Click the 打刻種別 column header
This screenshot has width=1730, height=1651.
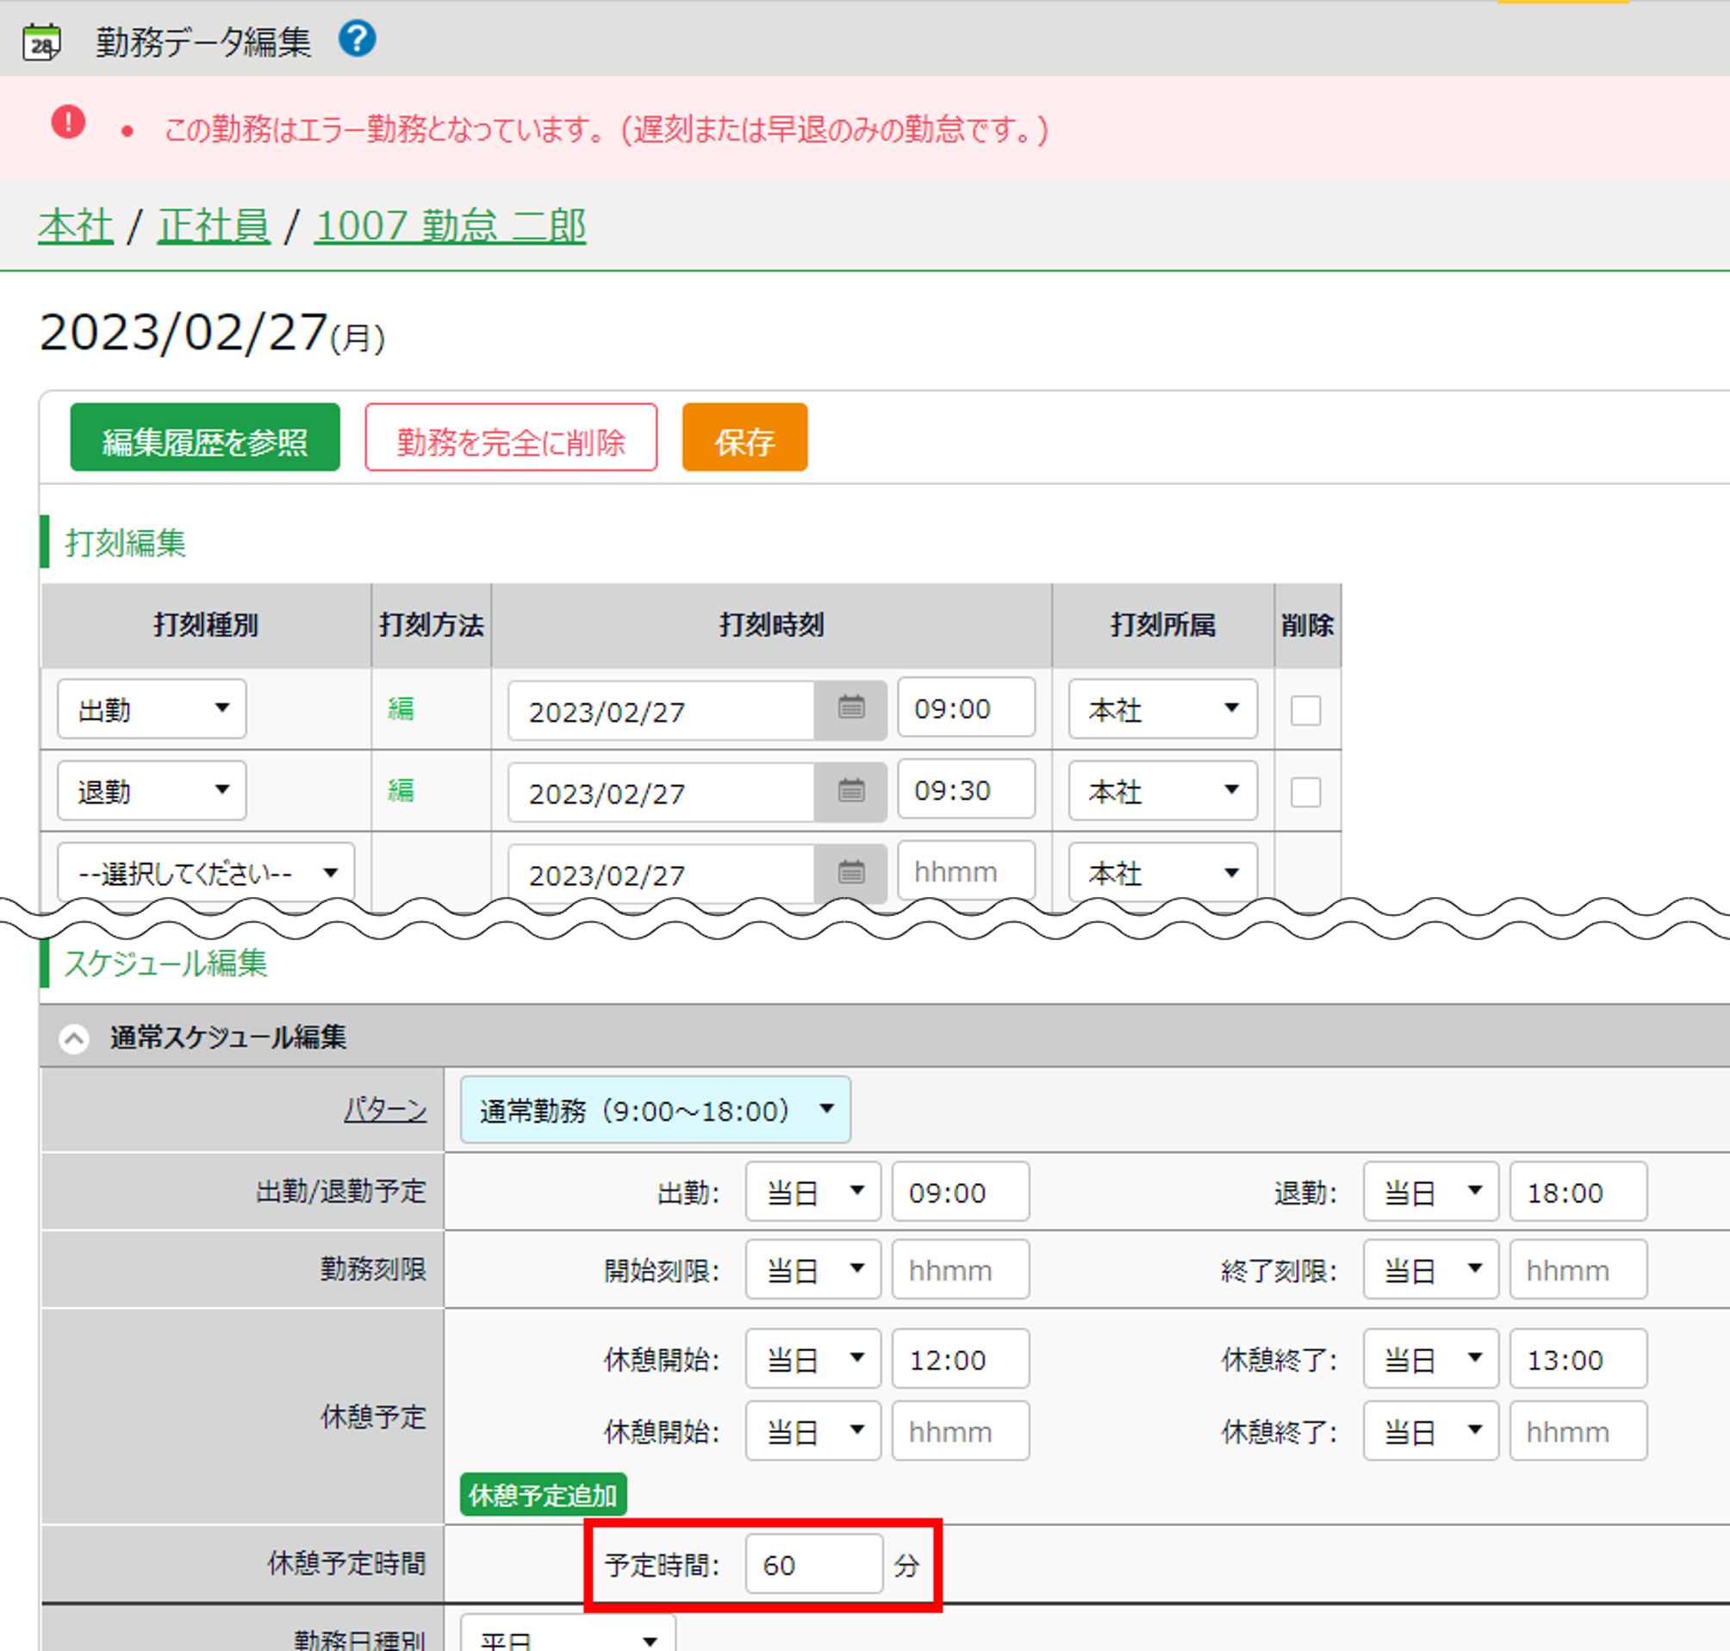pos(206,625)
